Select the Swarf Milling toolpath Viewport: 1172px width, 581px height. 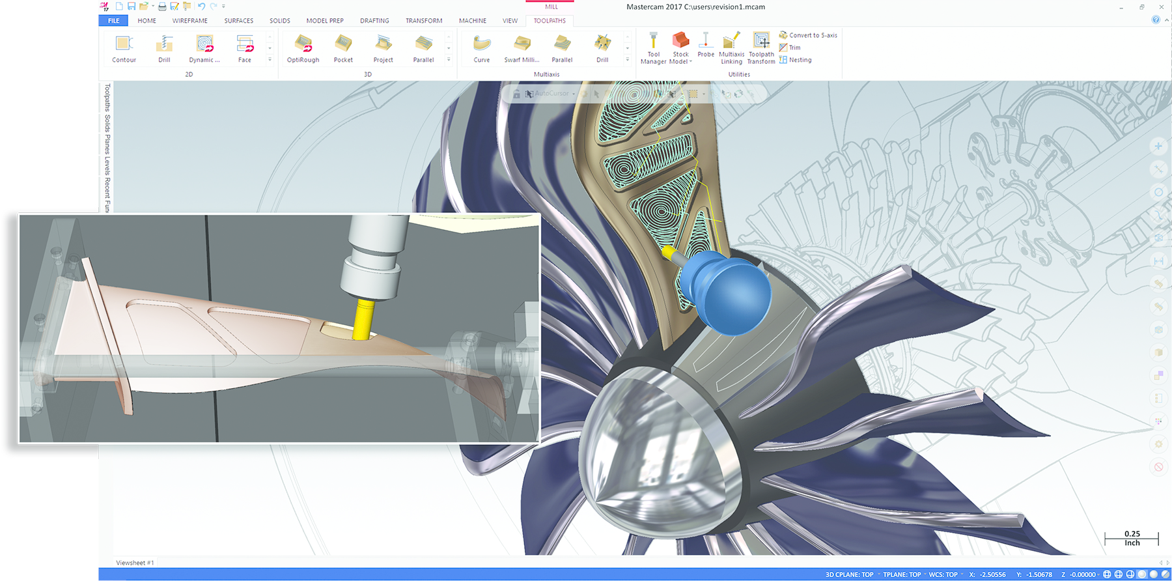coord(522,50)
